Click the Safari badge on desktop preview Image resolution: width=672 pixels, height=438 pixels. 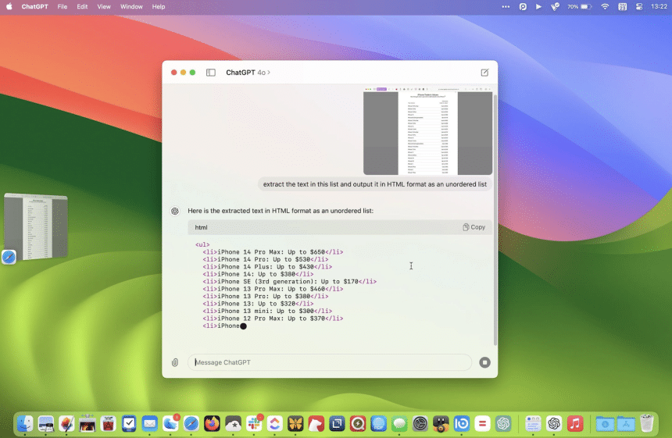point(9,257)
